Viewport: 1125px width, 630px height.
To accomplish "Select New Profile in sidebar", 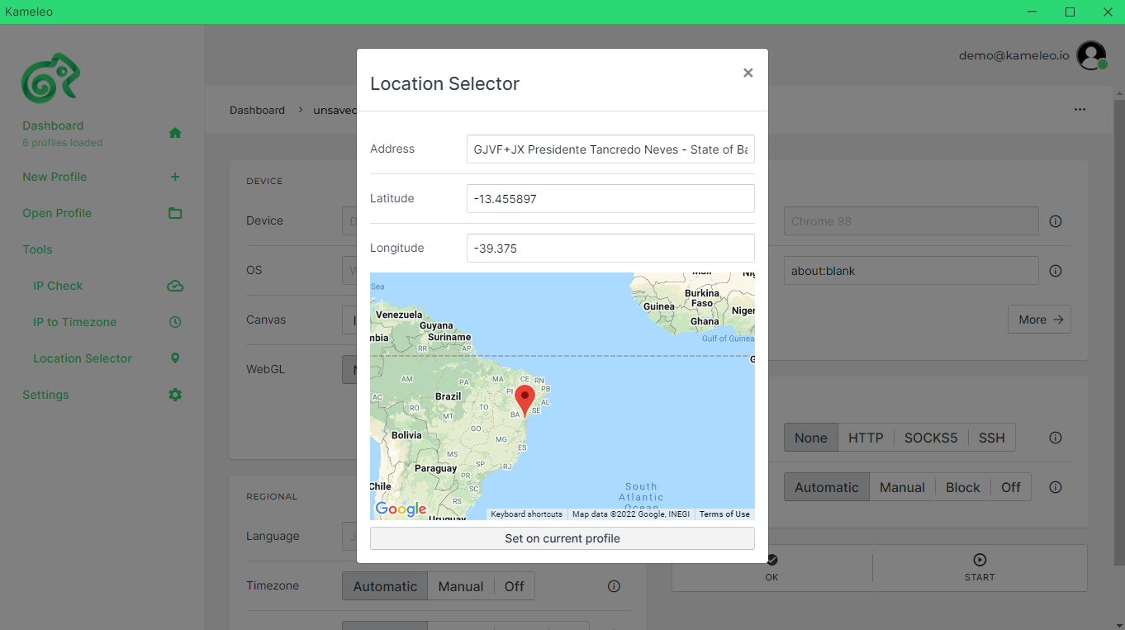I will tap(55, 177).
